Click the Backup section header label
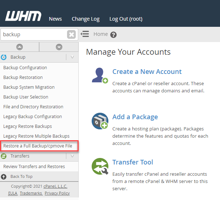Viewport: 220px width, 200px height. [18, 57]
